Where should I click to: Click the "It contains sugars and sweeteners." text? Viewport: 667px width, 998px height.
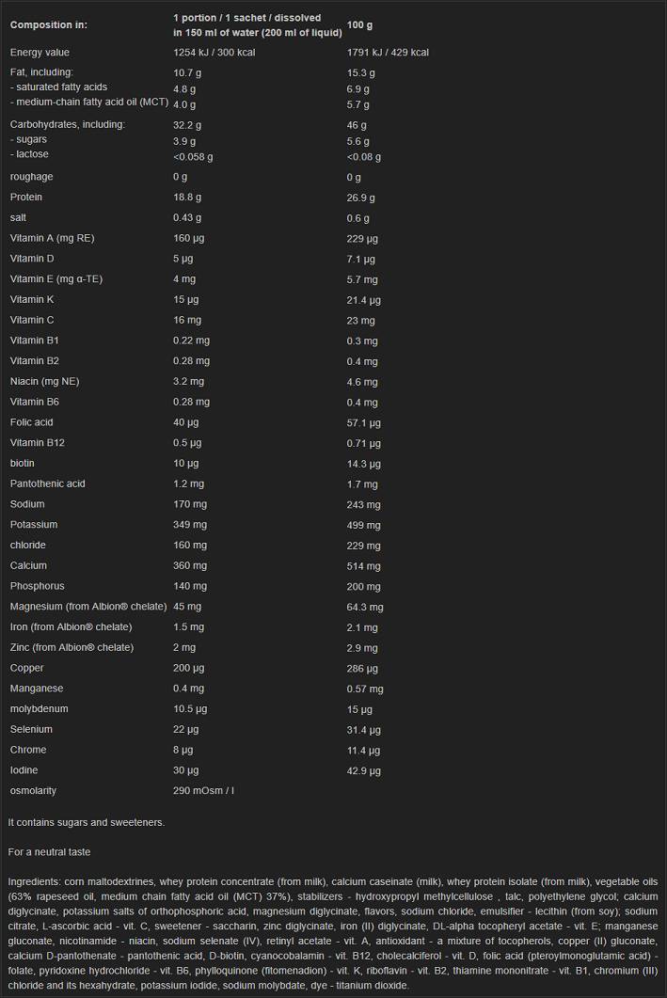(87, 822)
